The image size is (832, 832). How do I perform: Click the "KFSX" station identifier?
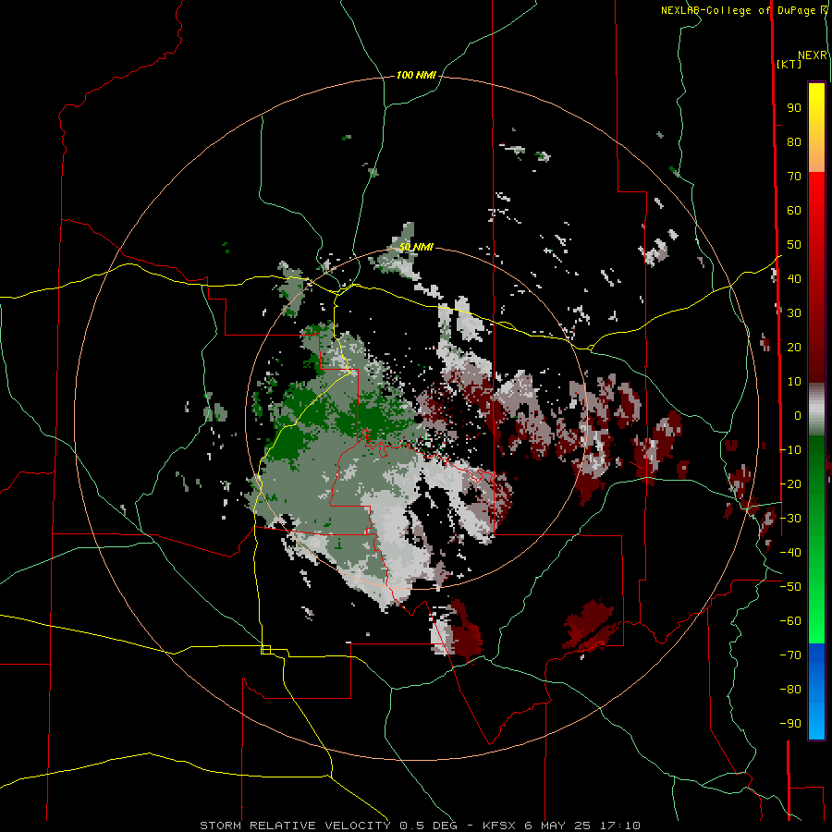(499, 826)
